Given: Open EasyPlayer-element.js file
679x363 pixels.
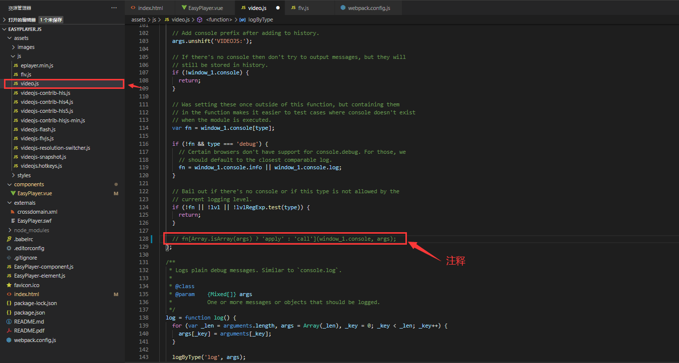Looking at the screenshot, I should pyautogui.click(x=39, y=276).
